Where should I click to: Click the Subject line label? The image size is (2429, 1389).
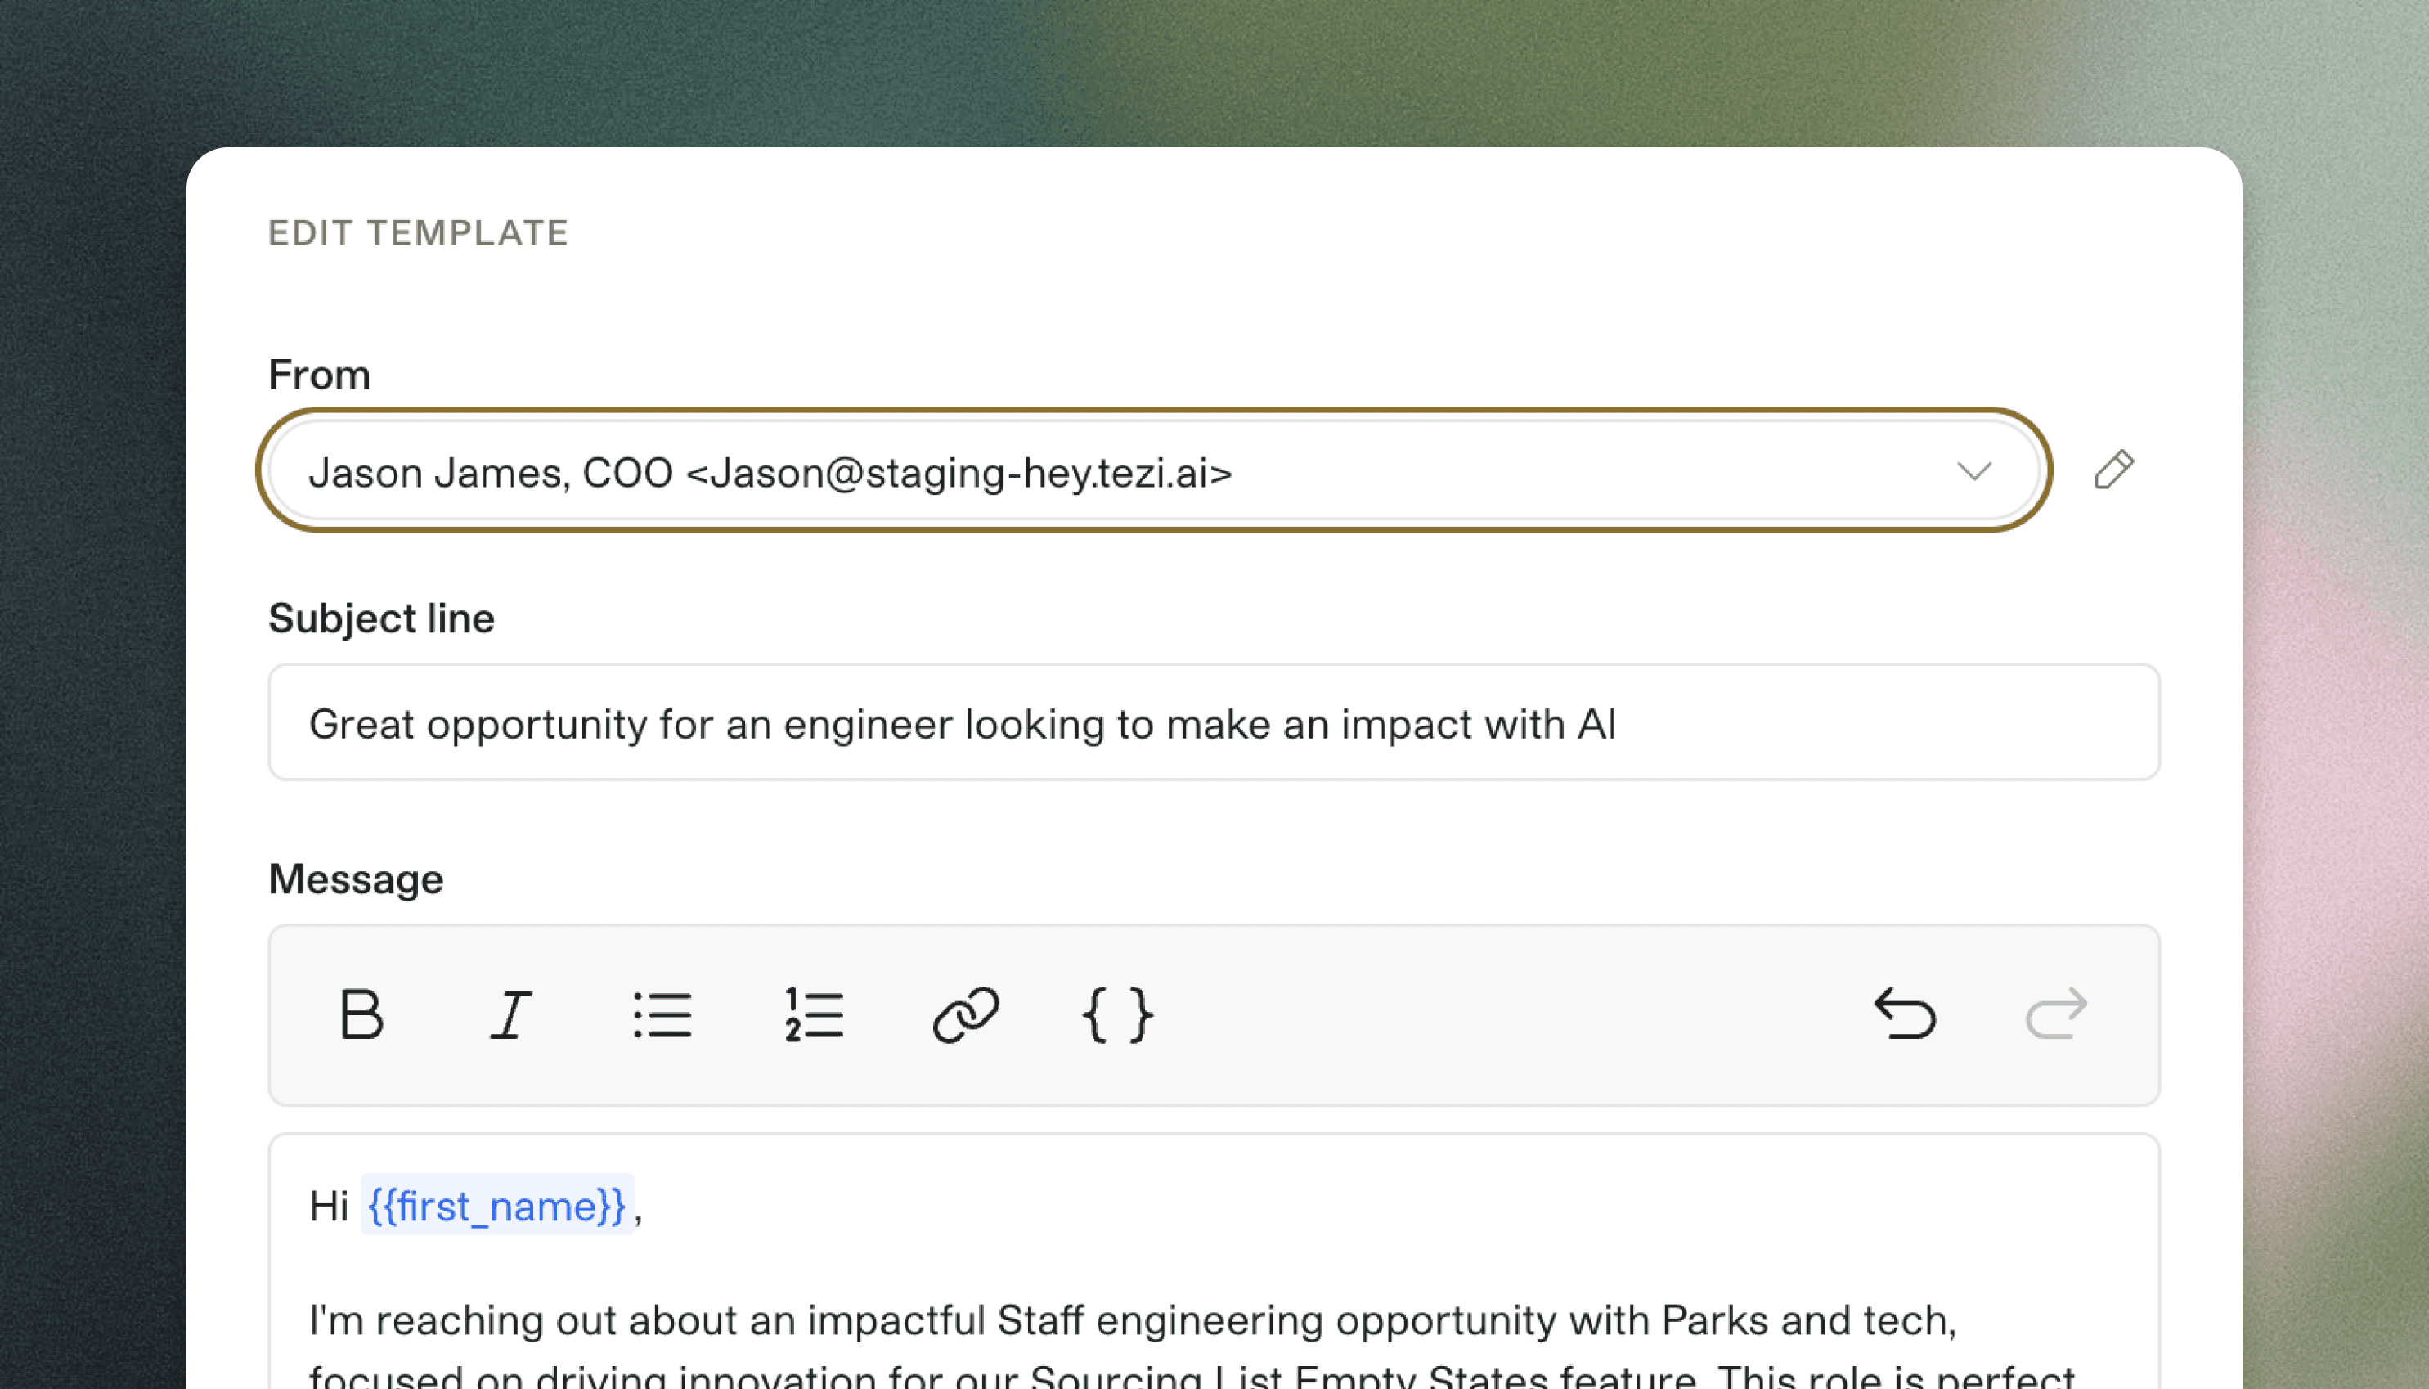coord(381,618)
